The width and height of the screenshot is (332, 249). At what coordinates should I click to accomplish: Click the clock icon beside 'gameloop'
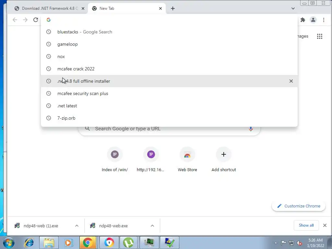49,44
